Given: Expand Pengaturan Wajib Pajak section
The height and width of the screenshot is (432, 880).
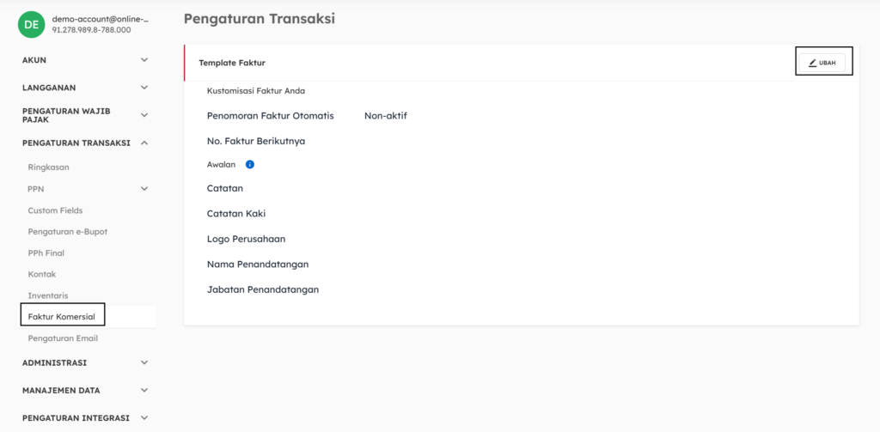Looking at the screenshot, I should 144,115.
